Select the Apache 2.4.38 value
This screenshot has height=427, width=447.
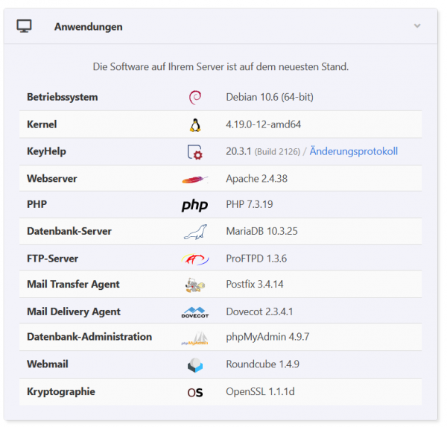[x=256, y=179]
